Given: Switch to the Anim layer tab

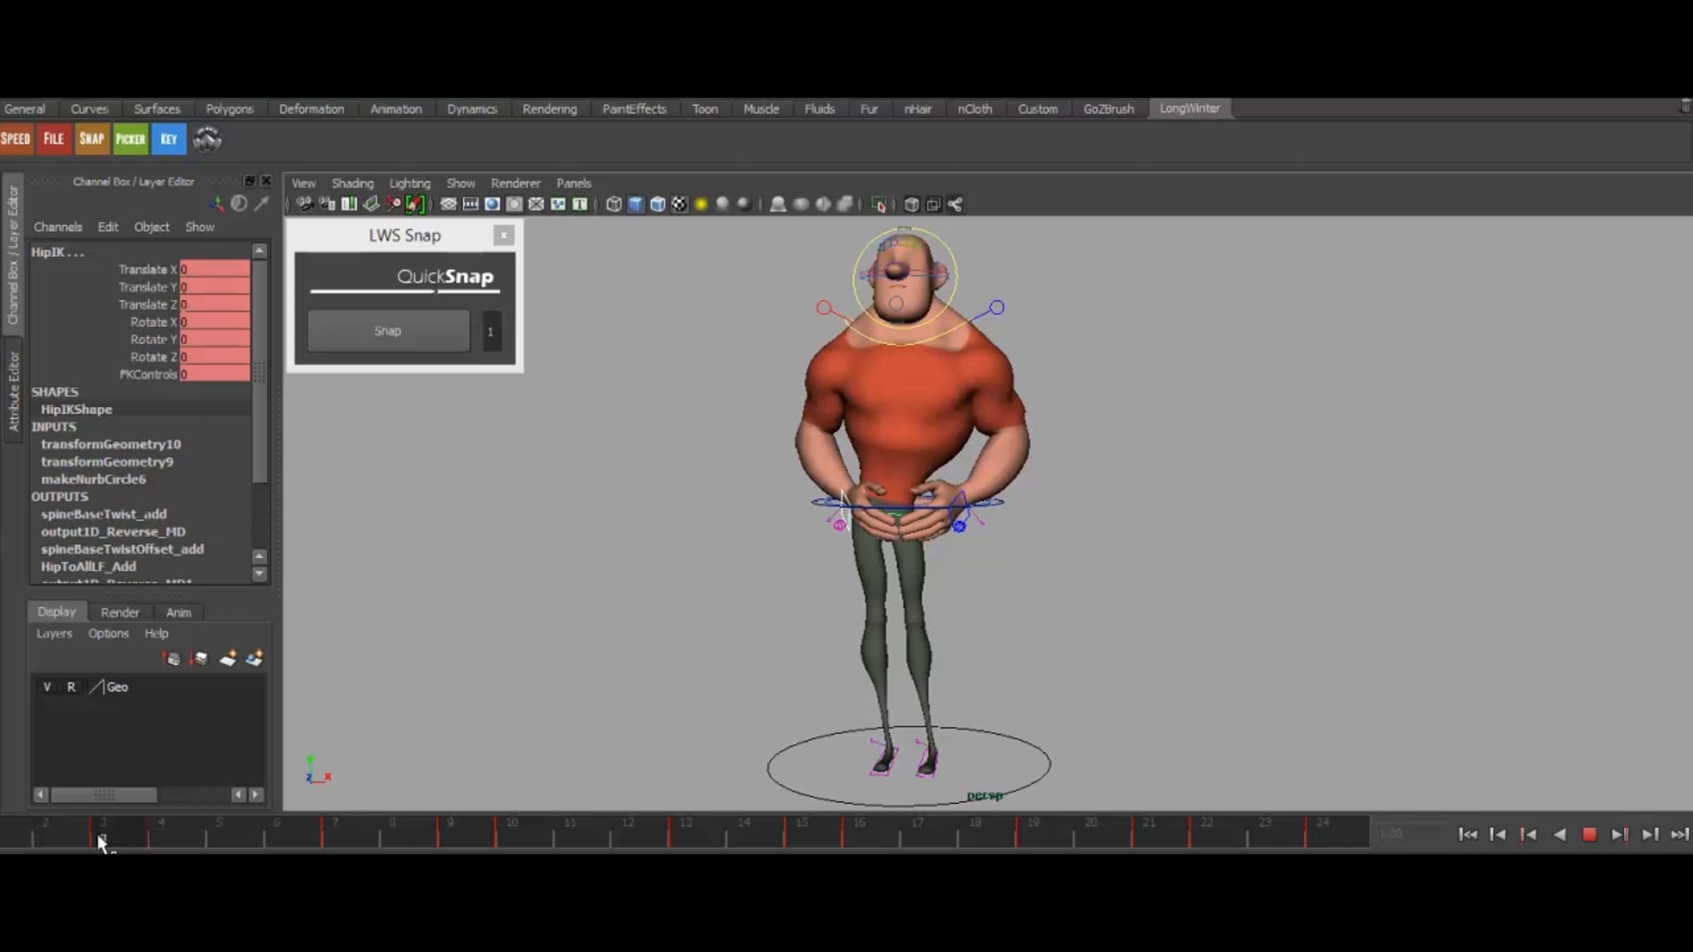Looking at the screenshot, I should click(x=178, y=612).
